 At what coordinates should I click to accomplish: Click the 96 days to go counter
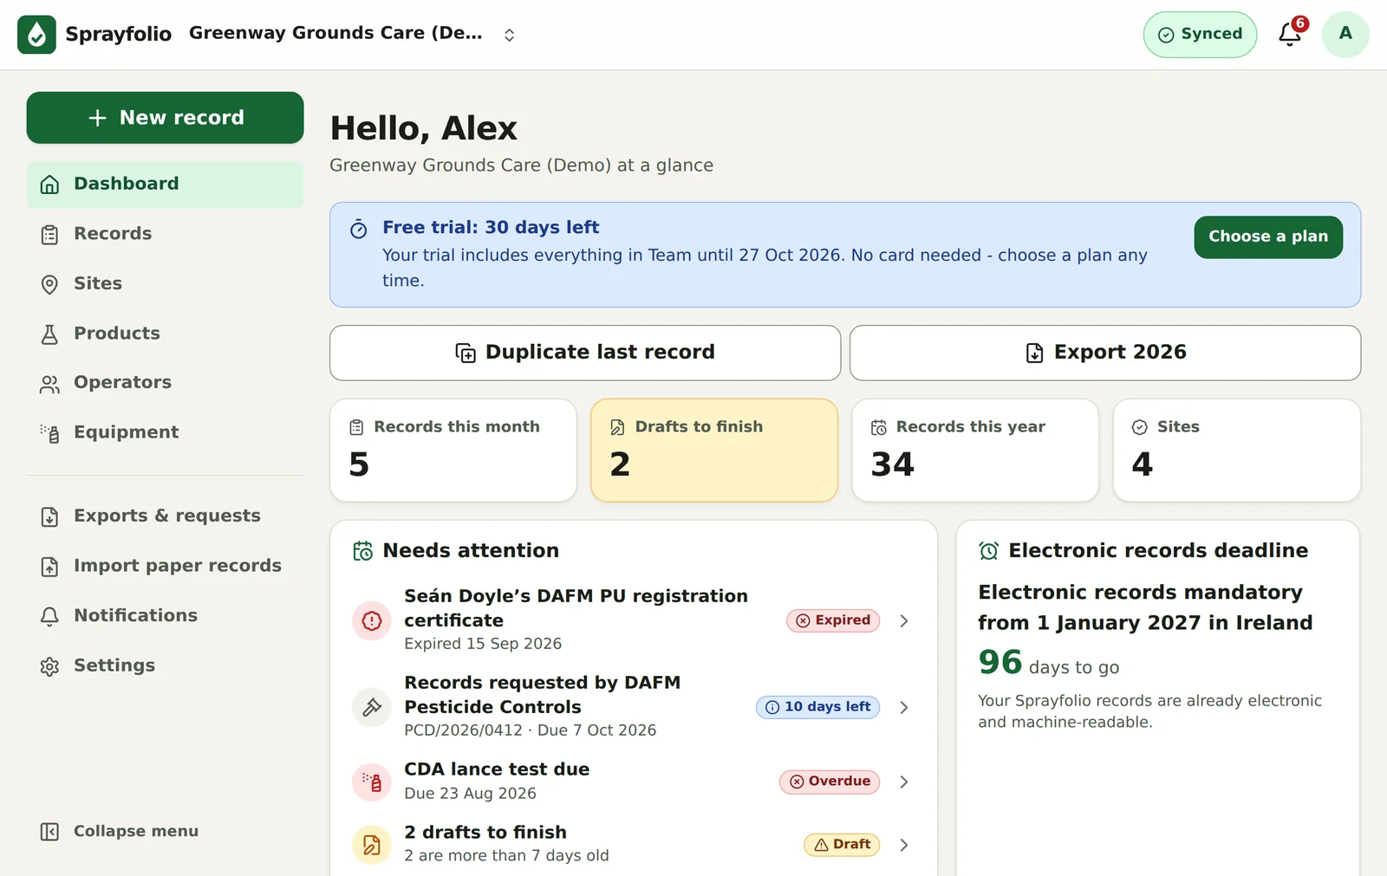click(x=1049, y=664)
